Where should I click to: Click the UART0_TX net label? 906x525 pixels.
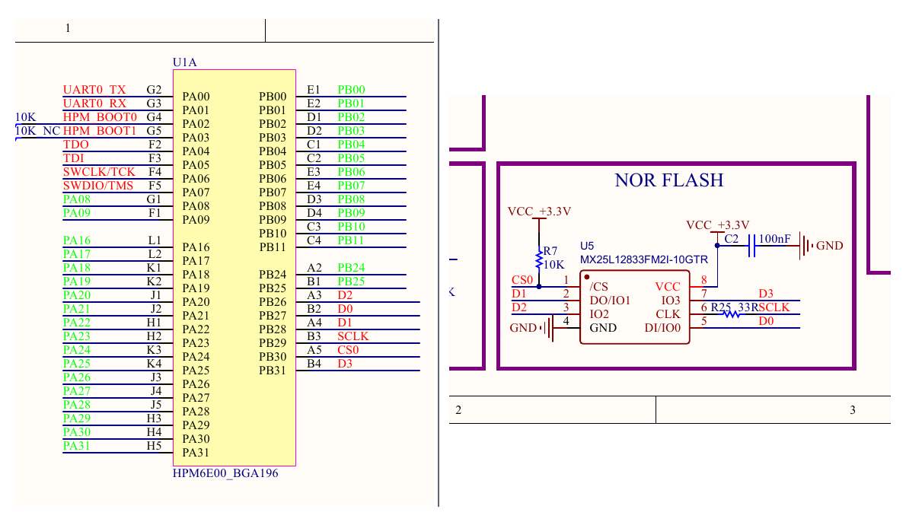(94, 90)
